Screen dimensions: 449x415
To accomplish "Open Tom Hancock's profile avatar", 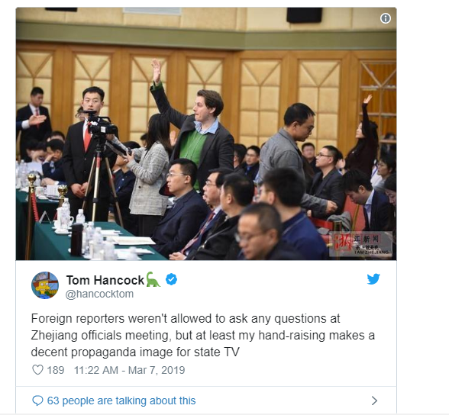I will pyautogui.click(x=45, y=285).
